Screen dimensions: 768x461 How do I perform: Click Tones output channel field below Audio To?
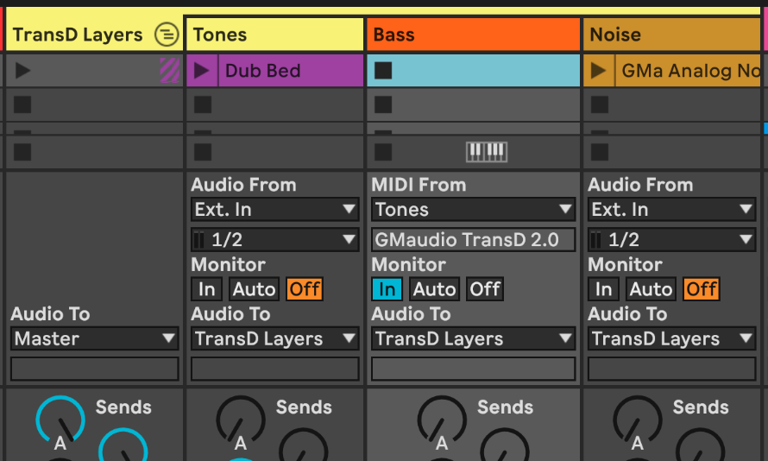pyautogui.click(x=274, y=369)
